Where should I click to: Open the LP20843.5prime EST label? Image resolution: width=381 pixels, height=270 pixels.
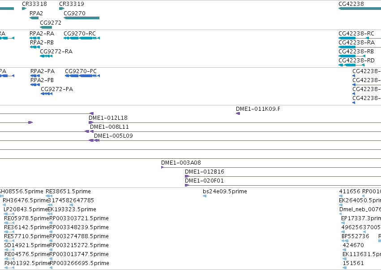pos(26,209)
